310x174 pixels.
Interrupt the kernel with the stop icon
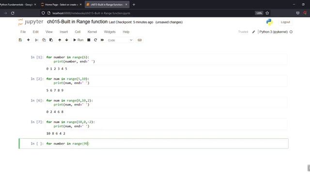[89, 40]
